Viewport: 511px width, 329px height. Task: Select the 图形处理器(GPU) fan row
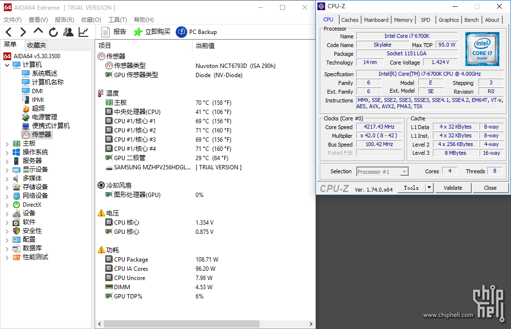coord(154,195)
